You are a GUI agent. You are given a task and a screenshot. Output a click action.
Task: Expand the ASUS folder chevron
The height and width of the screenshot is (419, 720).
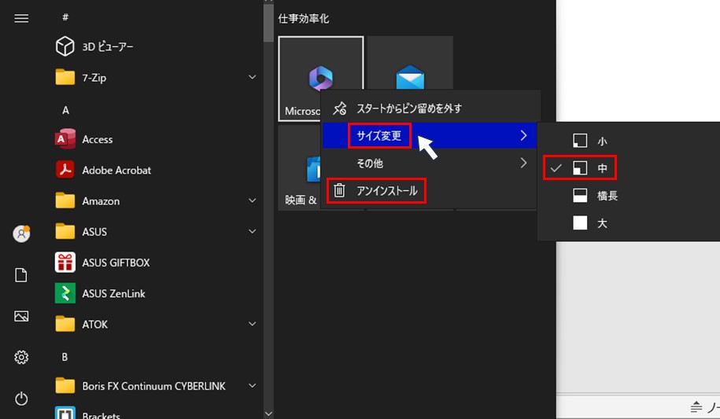point(252,231)
